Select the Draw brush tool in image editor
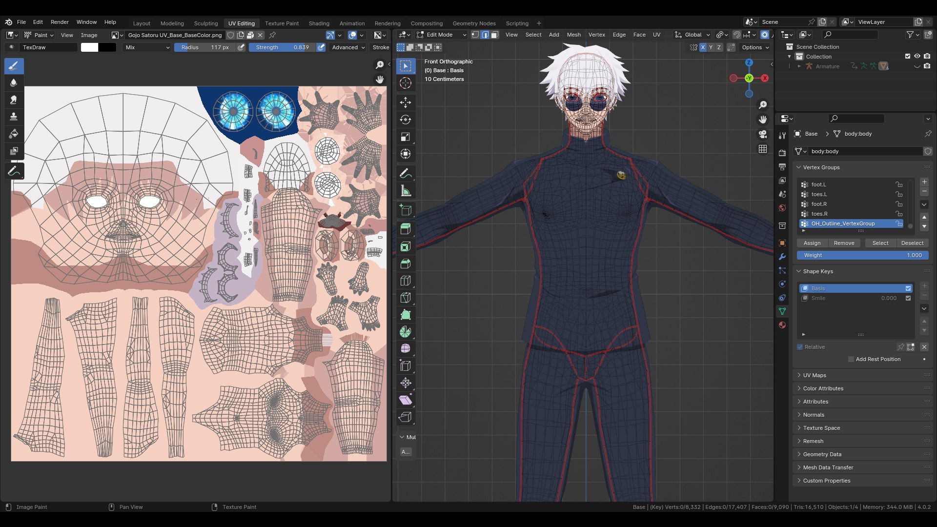Viewport: 937px width, 527px height. [14, 66]
